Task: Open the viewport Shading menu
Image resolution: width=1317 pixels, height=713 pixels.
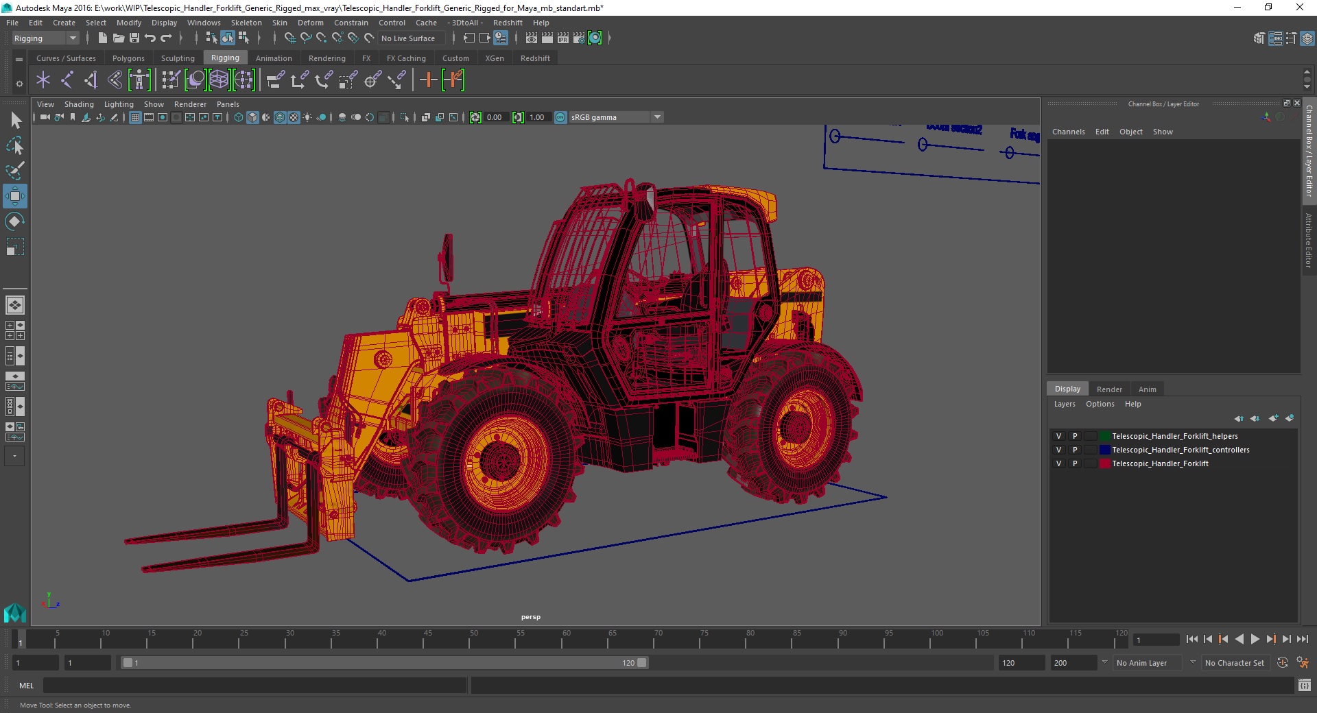Action: pos(79,104)
